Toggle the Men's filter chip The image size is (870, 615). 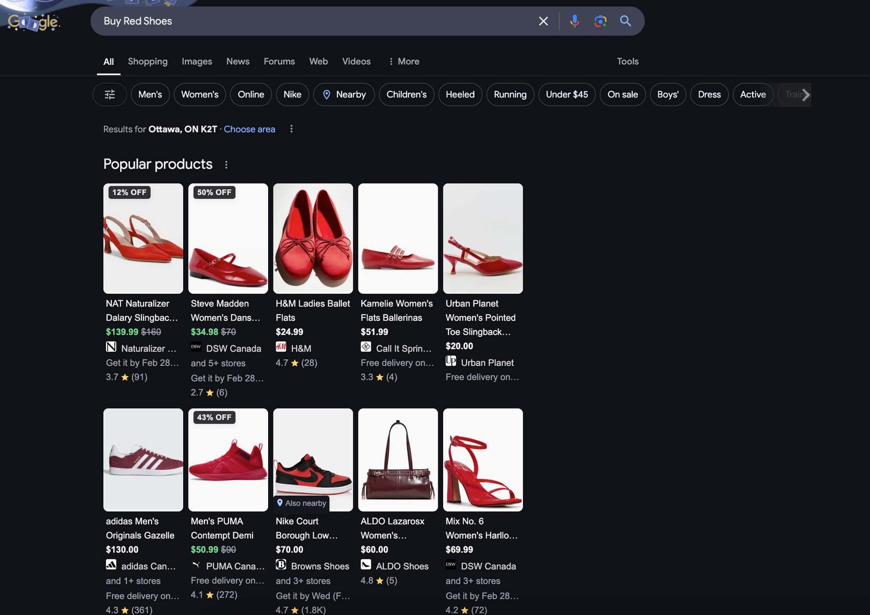pyautogui.click(x=150, y=95)
